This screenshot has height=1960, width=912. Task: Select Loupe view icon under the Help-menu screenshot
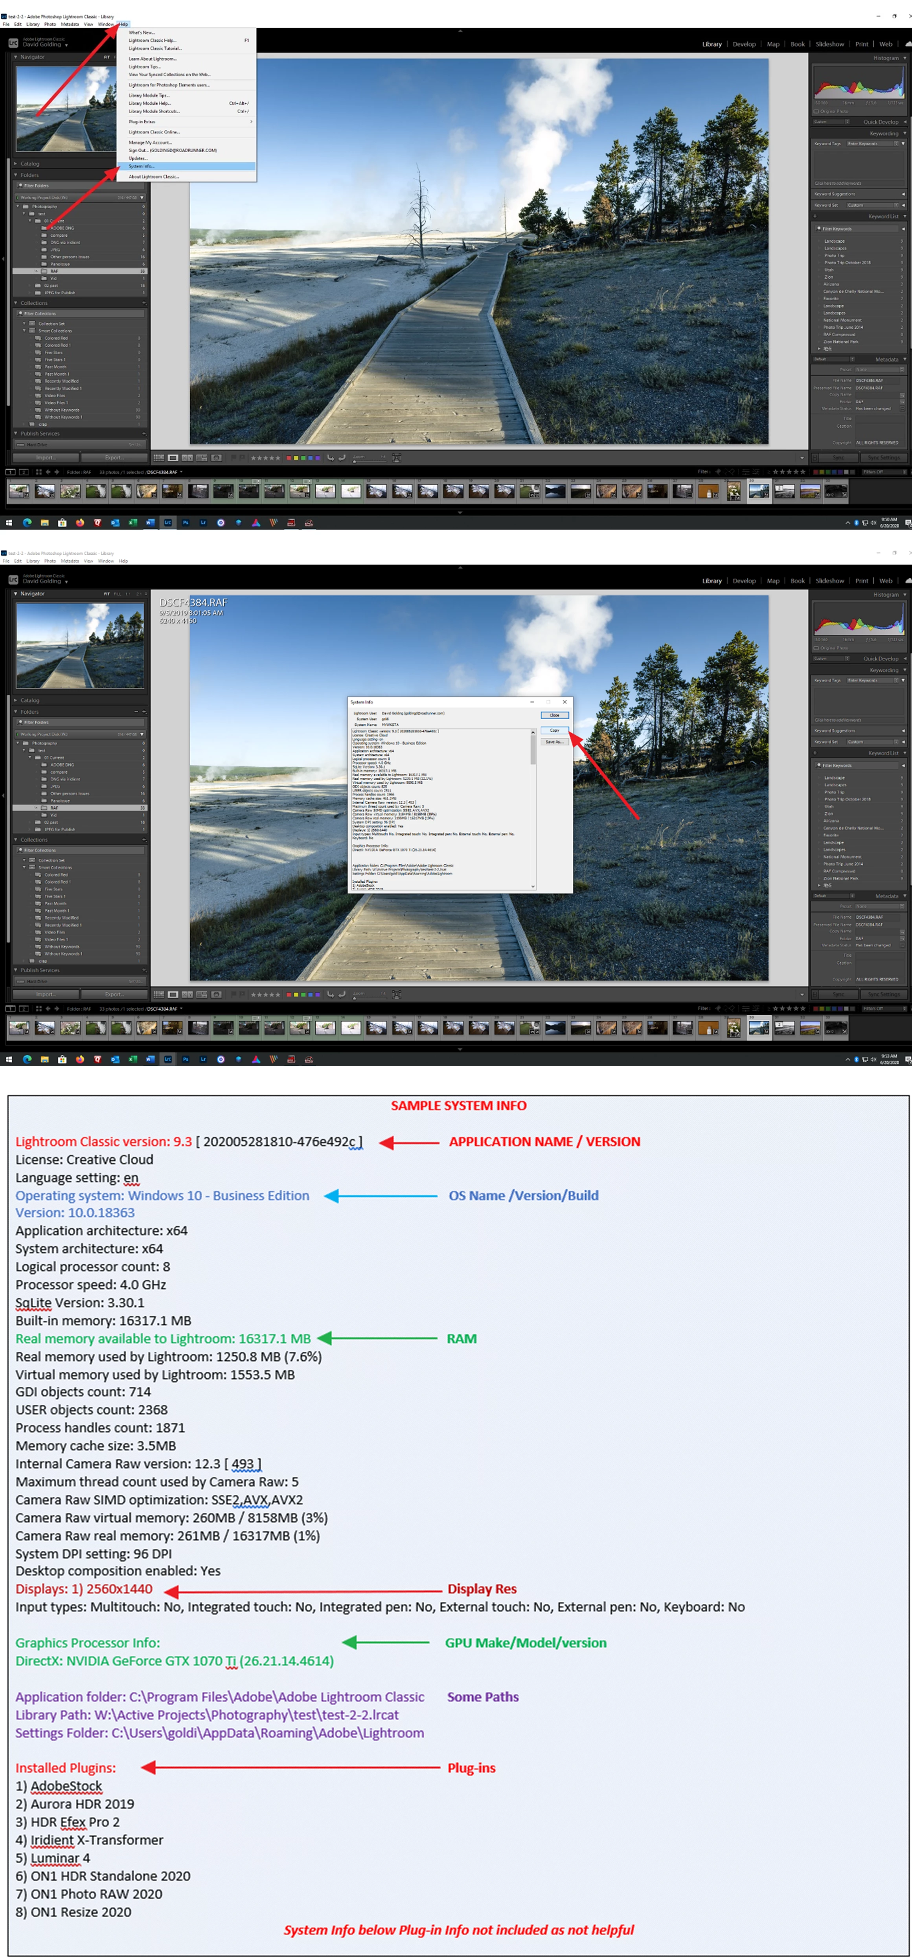coord(173,458)
